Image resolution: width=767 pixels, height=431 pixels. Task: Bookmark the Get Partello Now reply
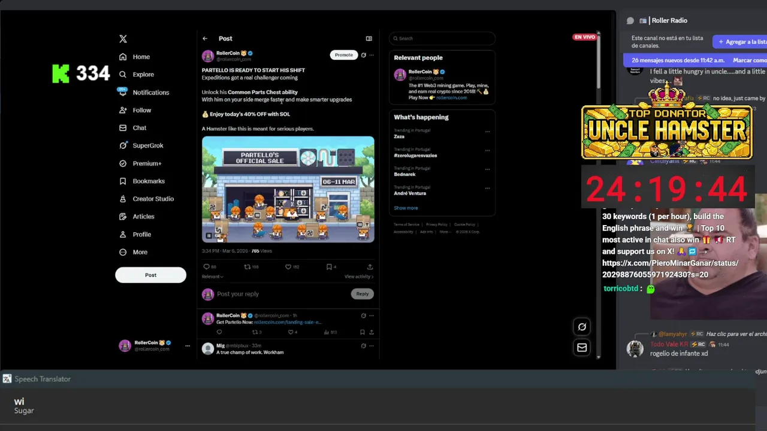[362, 332]
